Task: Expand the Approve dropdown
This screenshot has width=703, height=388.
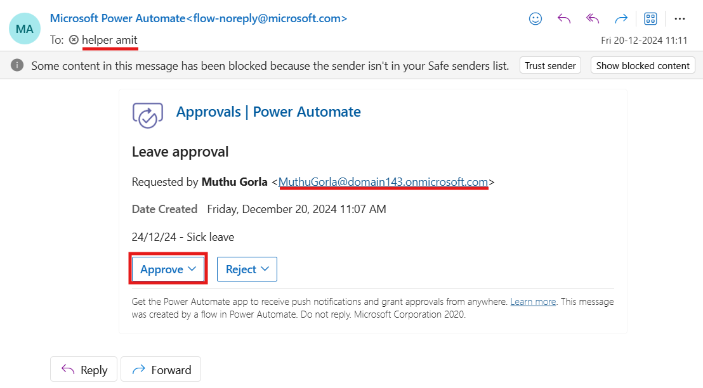Action: [x=168, y=269]
